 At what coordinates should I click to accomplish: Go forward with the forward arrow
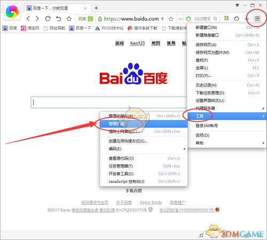37,19
